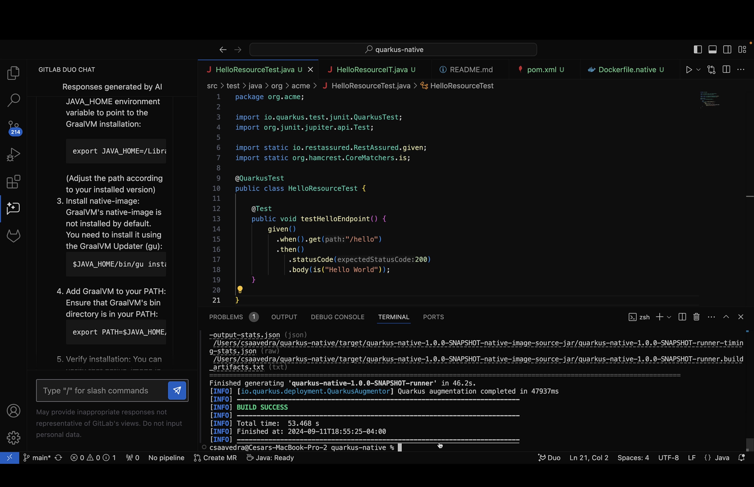The image size is (754, 487).
Task: Open the PROBLEMS panel tab
Action: [234, 317]
